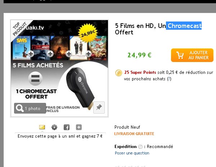Screen dimensions: 216x167
Task: Share the page via Facebook icon
Action: pos(67,127)
